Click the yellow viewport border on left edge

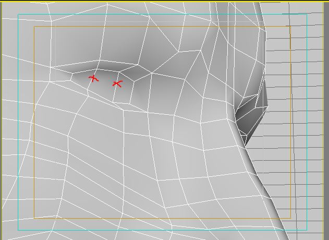coord(1,120)
